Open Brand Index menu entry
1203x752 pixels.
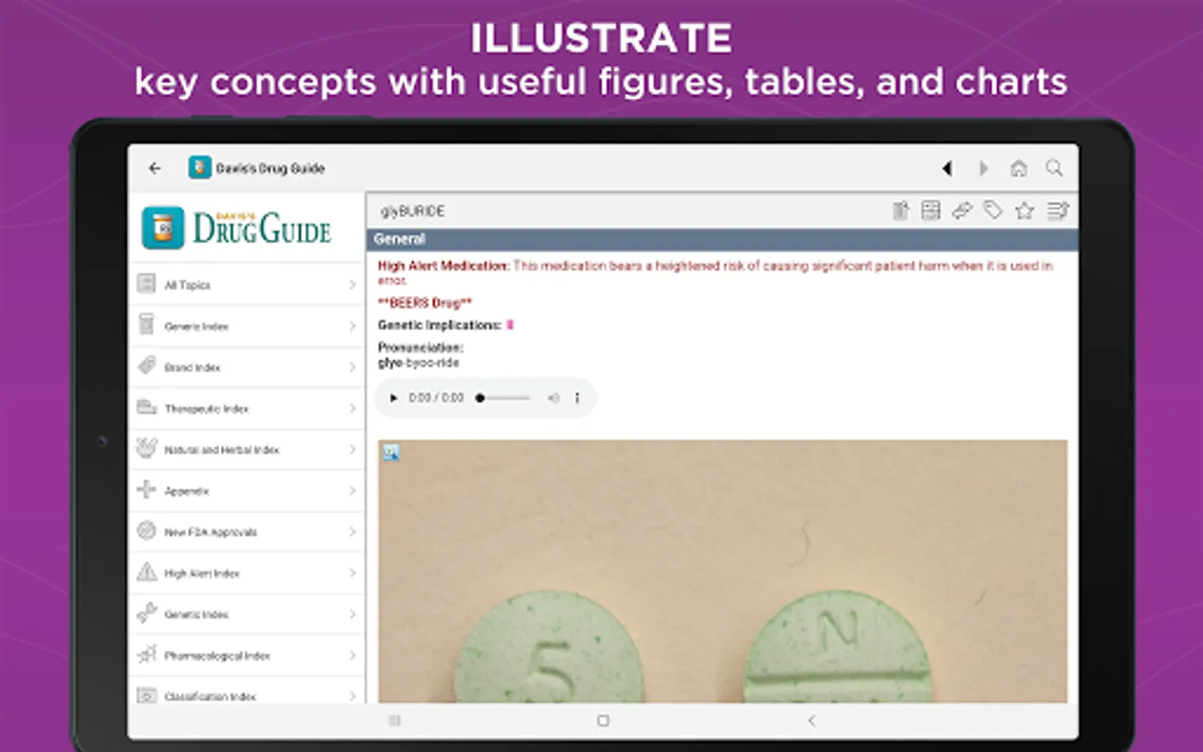pos(247,367)
